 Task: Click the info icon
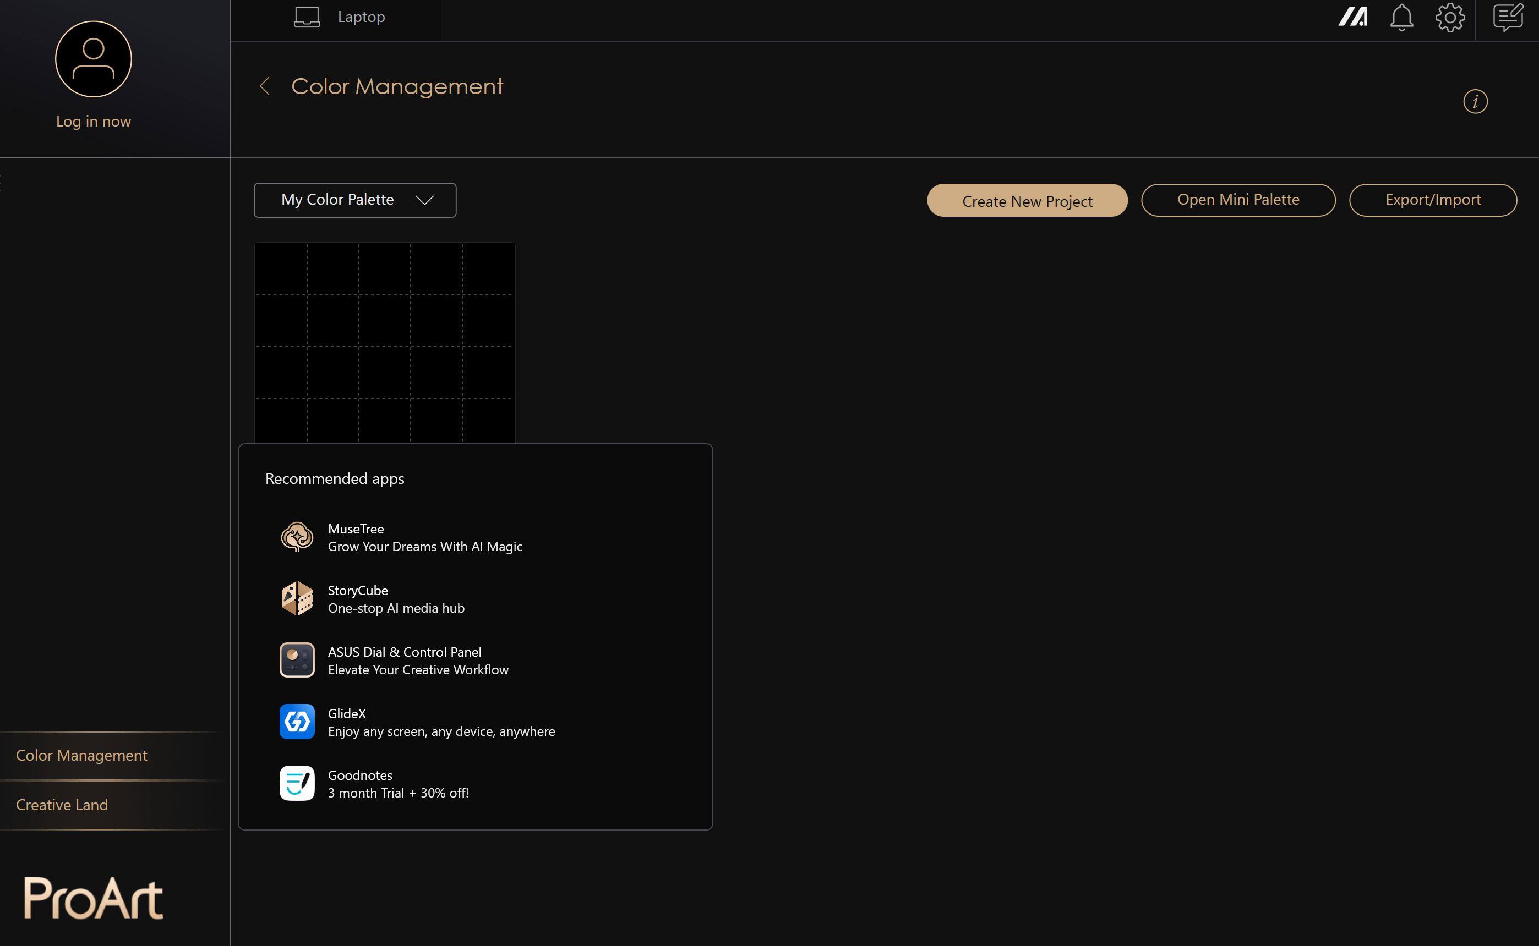[x=1475, y=101]
